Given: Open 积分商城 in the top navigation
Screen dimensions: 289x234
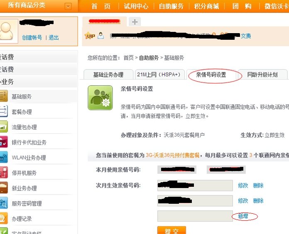Looking at the screenshot, I should pos(206,6).
